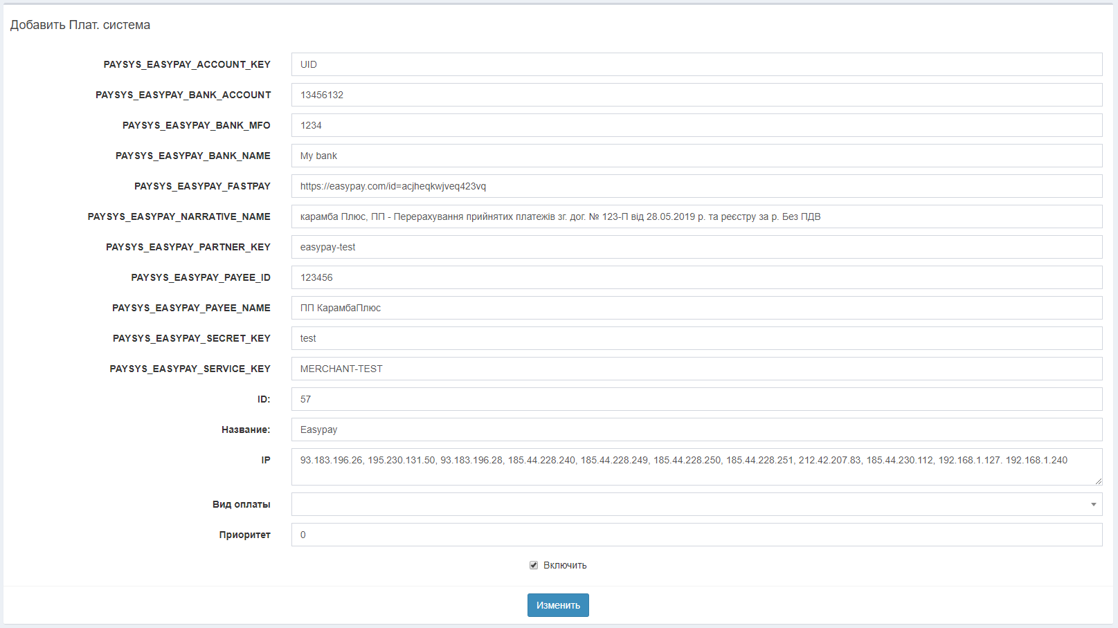Focus the ID field with value 57

coord(696,399)
